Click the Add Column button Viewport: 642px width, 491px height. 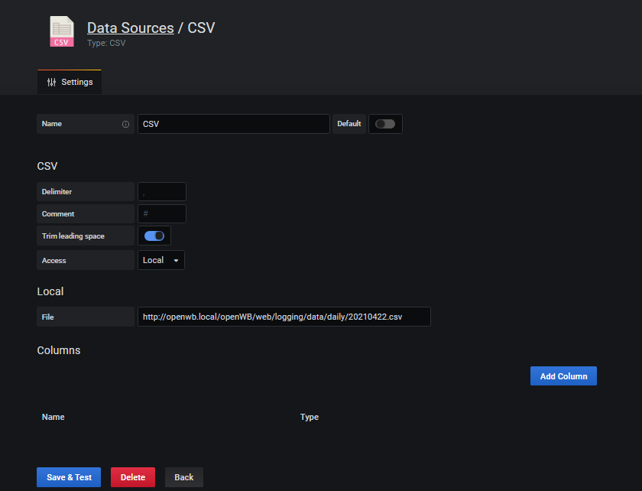tap(563, 376)
